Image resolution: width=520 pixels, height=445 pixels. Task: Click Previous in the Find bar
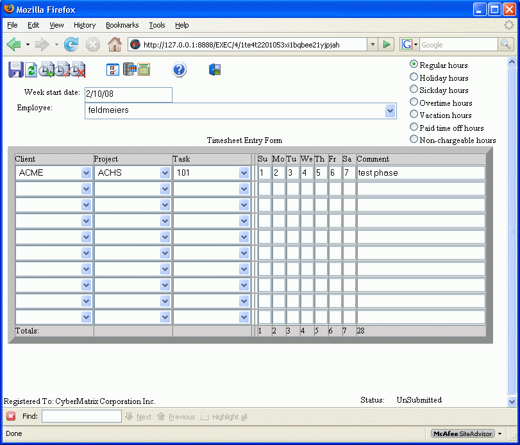tap(176, 417)
